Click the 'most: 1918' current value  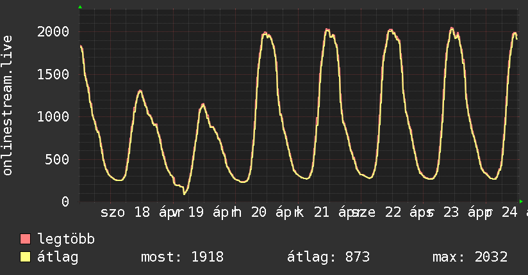[x=182, y=257]
